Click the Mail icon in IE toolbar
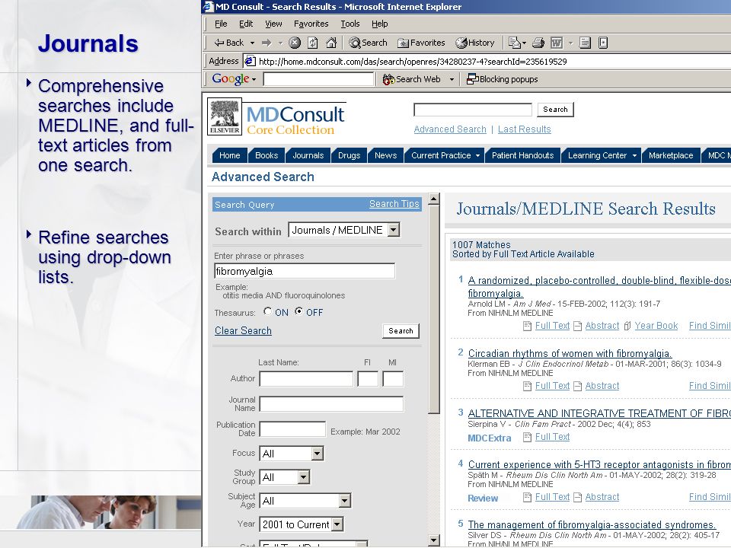This screenshot has width=731, height=548. [514, 43]
